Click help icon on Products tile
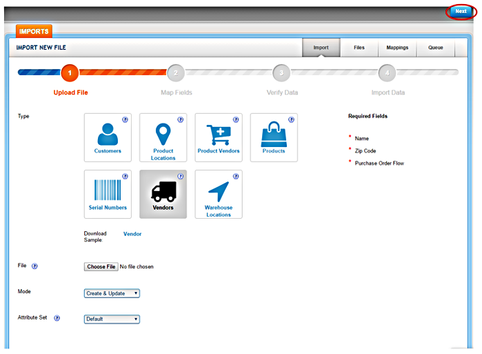Viewport: 482px width, 354px height. [291, 119]
